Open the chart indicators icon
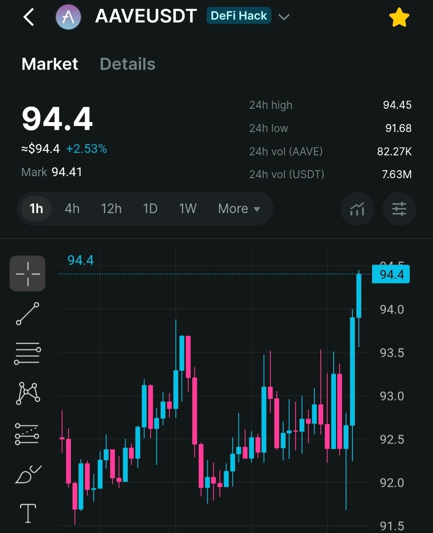Image resolution: width=433 pixels, height=533 pixels. click(x=357, y=208)
